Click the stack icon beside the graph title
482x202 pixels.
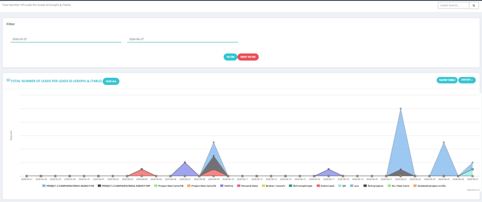pyautogui.click(x=8, y=80)
